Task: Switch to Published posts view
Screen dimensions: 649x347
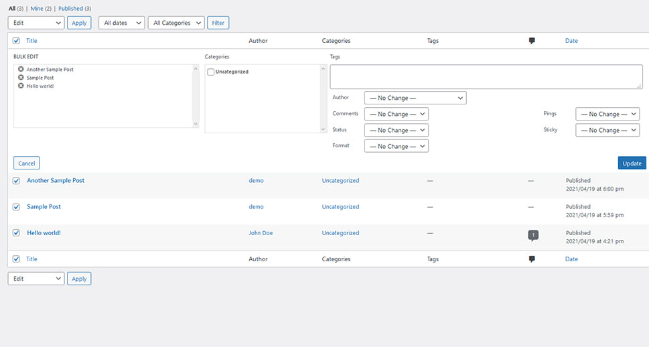Action: [70, 8]
